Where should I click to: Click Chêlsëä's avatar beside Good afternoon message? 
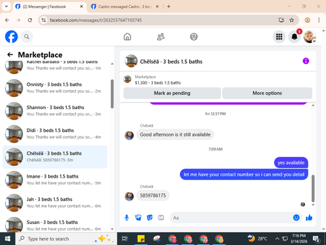129,135
